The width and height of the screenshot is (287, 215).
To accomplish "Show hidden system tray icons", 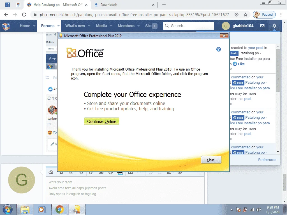I will pos(232,210).
